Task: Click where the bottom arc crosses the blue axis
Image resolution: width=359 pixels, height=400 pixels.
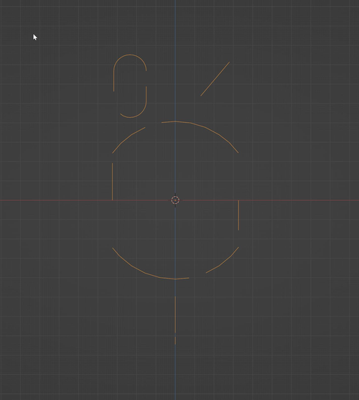Action: [x=175, y=279]
